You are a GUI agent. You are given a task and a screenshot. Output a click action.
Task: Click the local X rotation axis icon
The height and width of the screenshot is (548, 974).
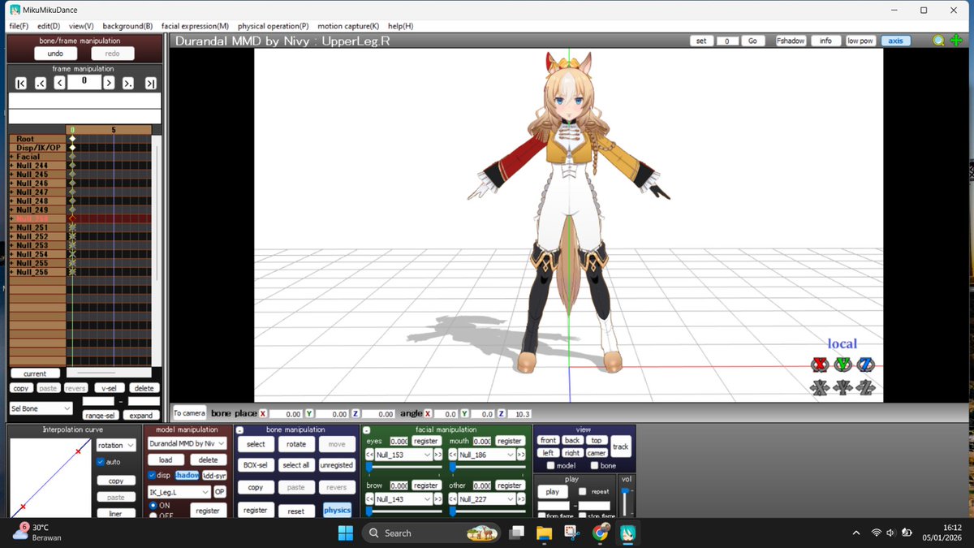[820, 365]
